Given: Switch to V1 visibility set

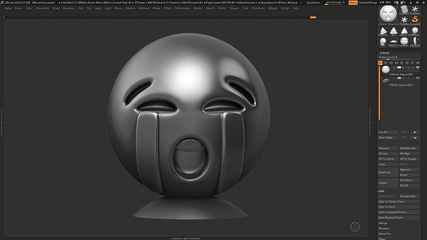Looking at the screenshot, I should [x=380, y=63].
